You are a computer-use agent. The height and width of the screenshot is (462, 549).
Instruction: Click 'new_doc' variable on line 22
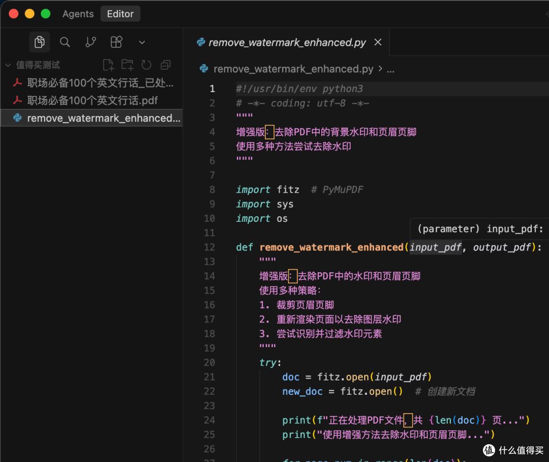(x=302, y=392)
